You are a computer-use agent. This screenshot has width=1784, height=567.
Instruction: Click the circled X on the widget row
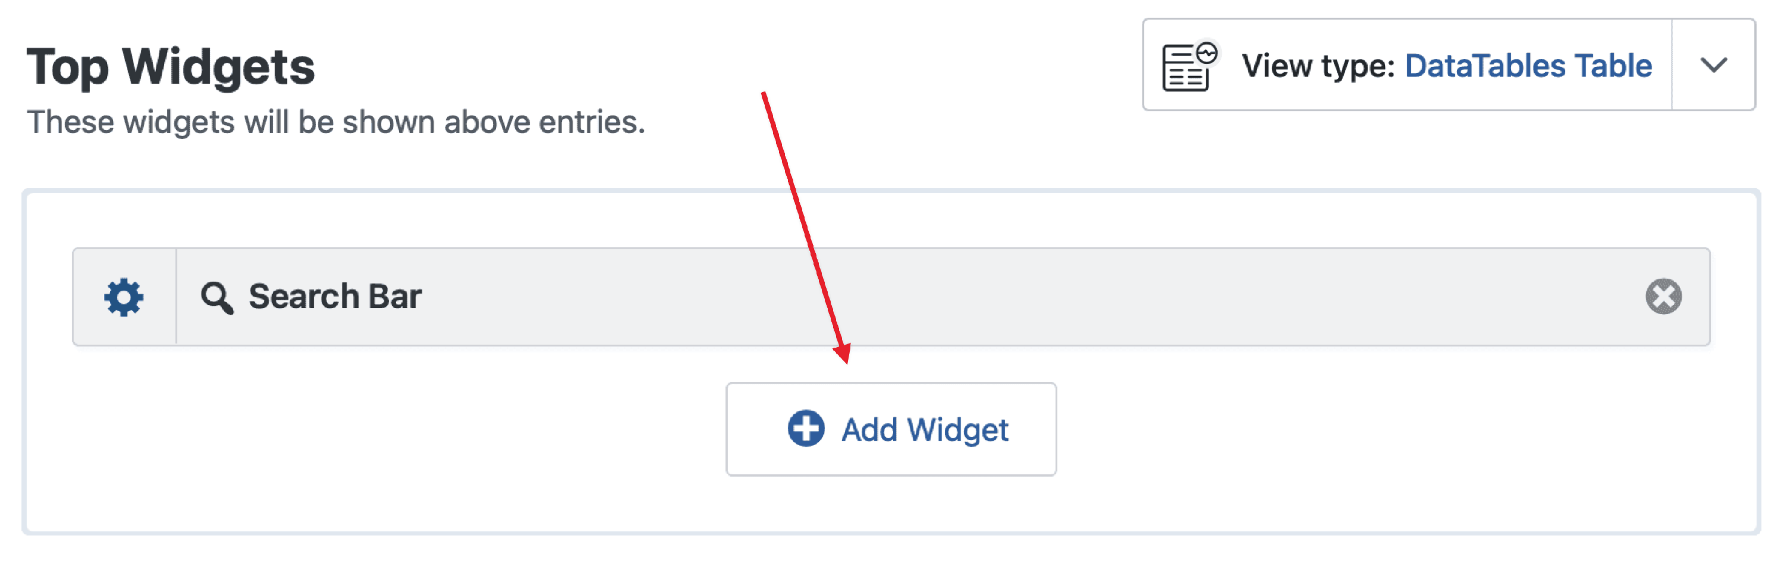coord(1665,297)
